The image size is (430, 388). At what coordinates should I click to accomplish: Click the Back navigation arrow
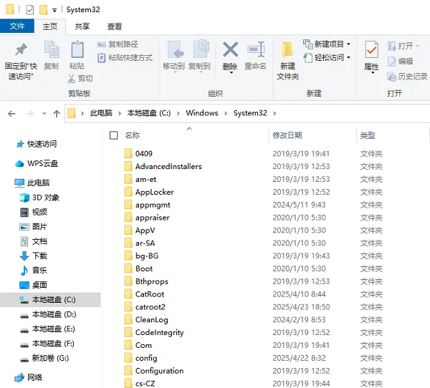point(11,113)
